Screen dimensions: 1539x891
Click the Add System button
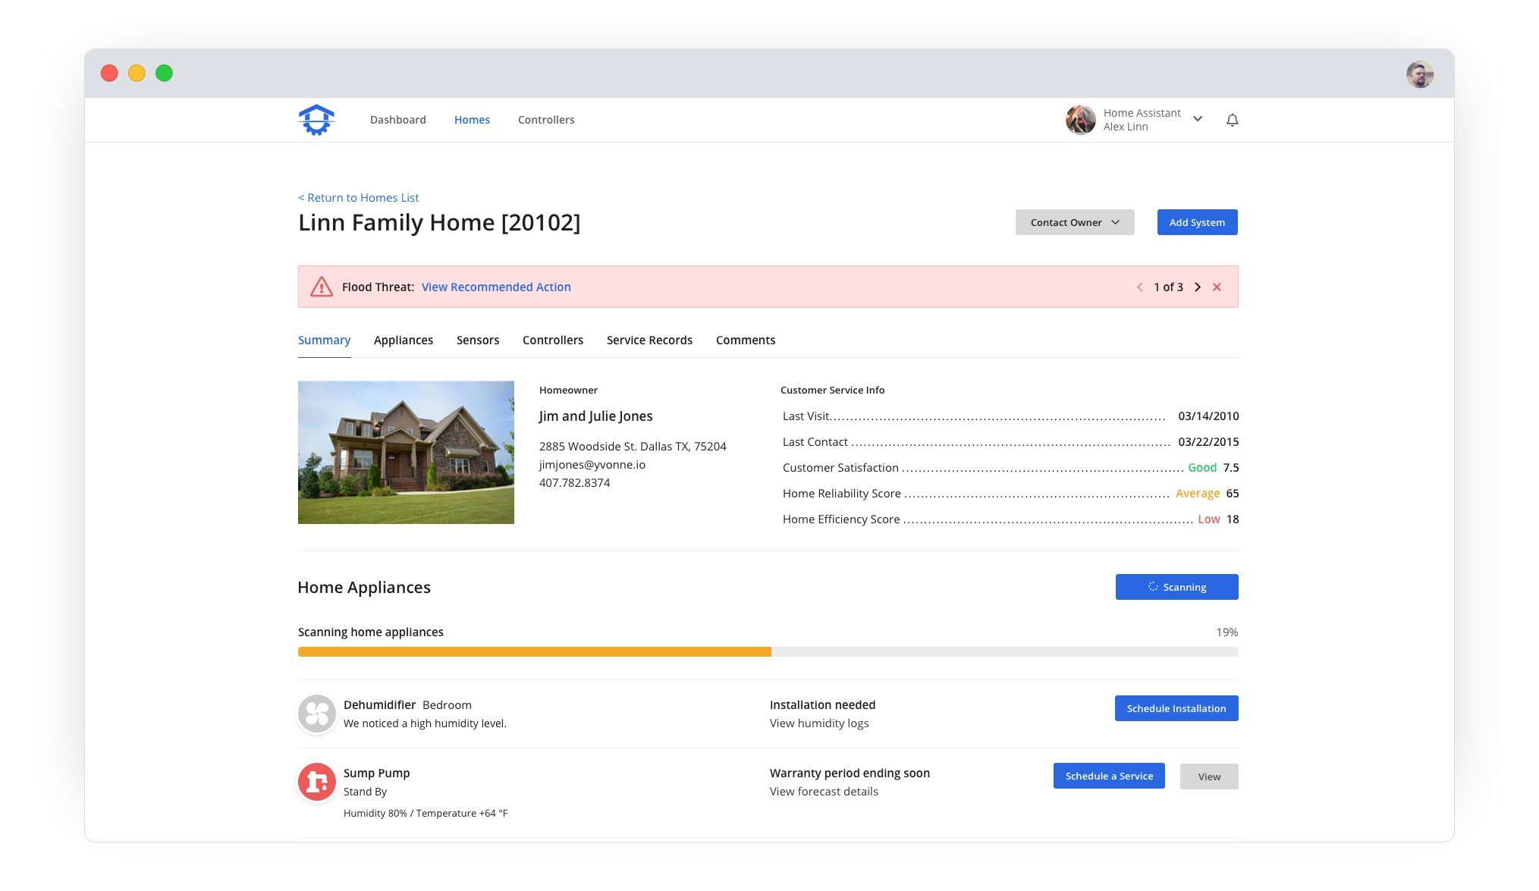1197,222
